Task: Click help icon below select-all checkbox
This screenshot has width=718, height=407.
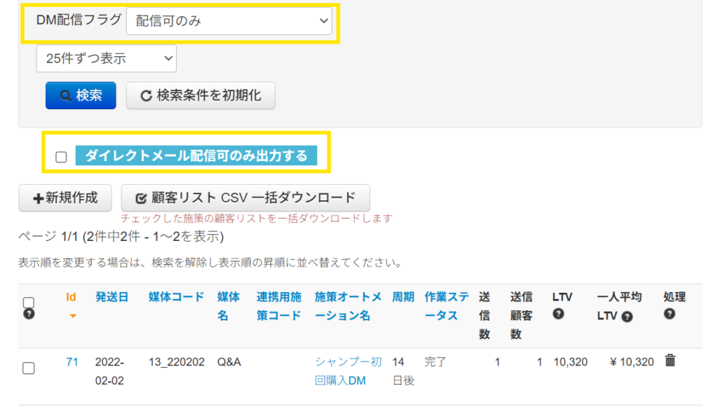Action: coord(29,314)
